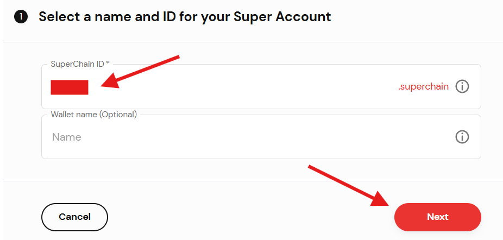Focus the SuperChain ID input field
Viewport: 503px width, 240px height.
click(261, 87)
